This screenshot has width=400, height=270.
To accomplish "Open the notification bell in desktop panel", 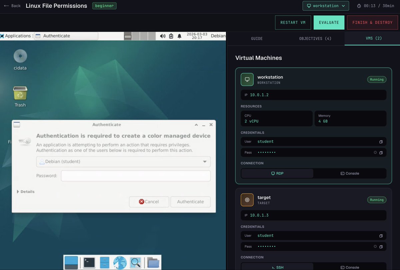I will point(179,36).
